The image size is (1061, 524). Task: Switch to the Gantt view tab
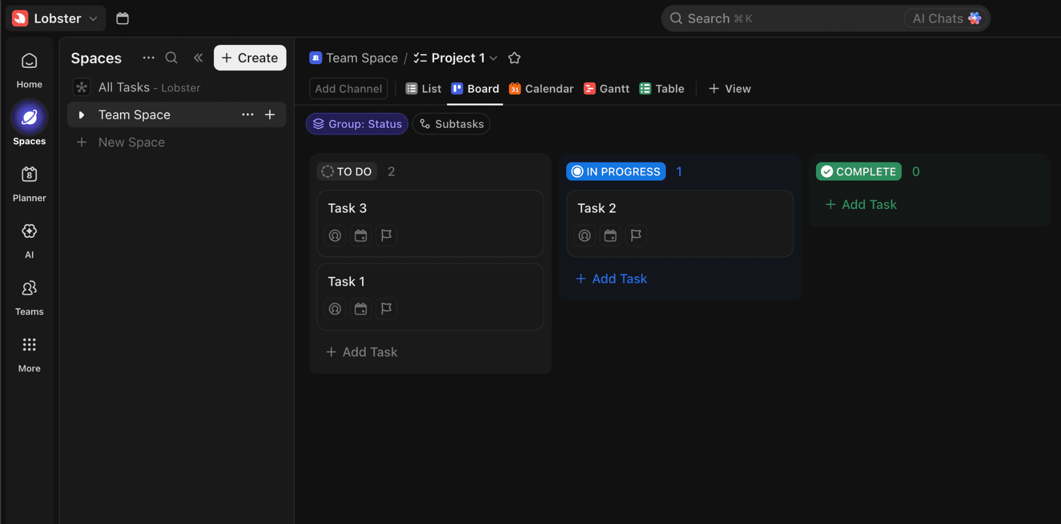click(x=606, y=89)
